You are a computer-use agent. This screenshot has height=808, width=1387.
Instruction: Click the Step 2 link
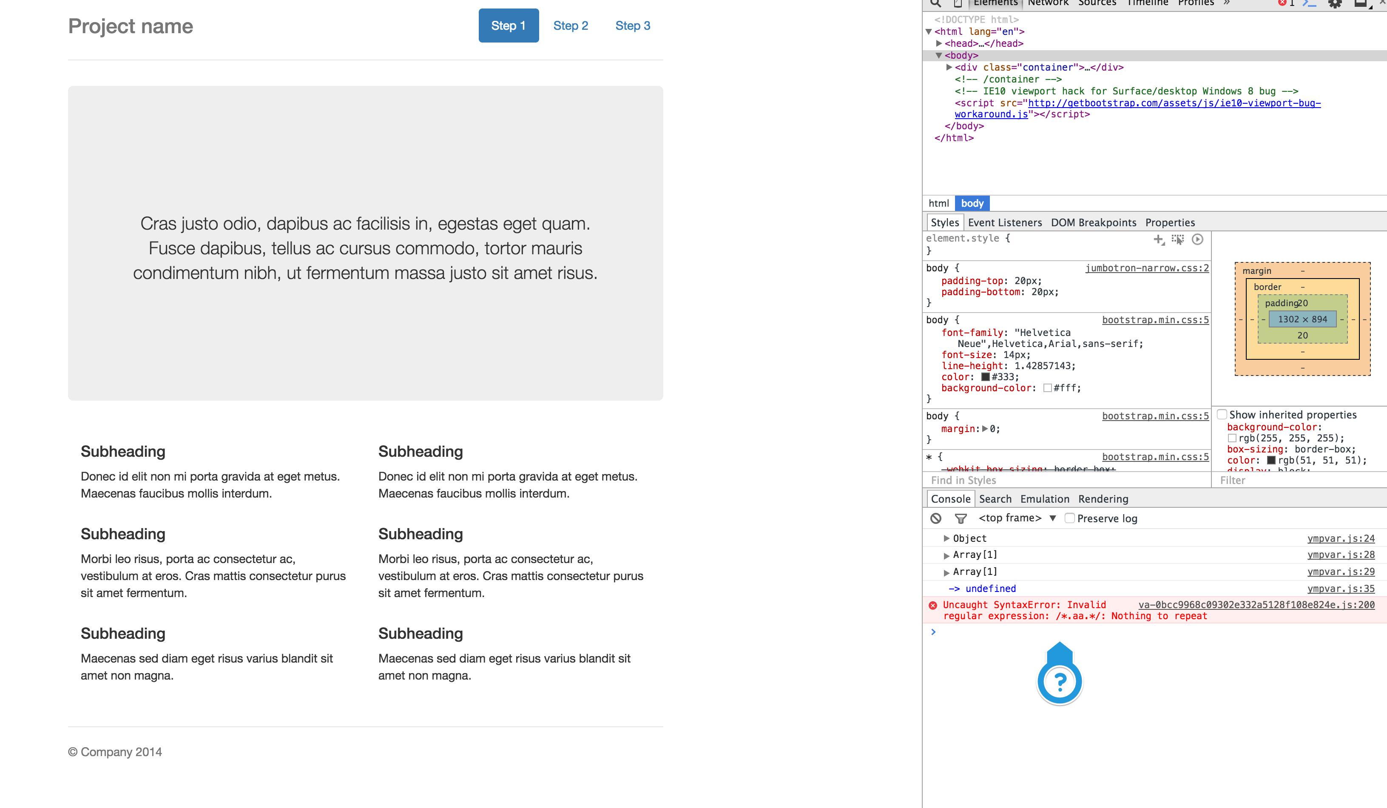[x=570, y=26]
